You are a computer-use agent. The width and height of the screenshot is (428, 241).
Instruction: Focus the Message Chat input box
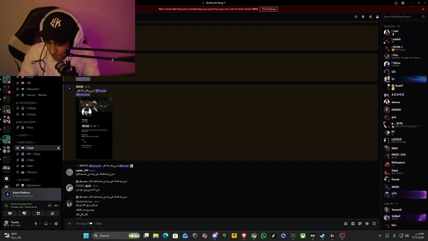tap(207, 224)
